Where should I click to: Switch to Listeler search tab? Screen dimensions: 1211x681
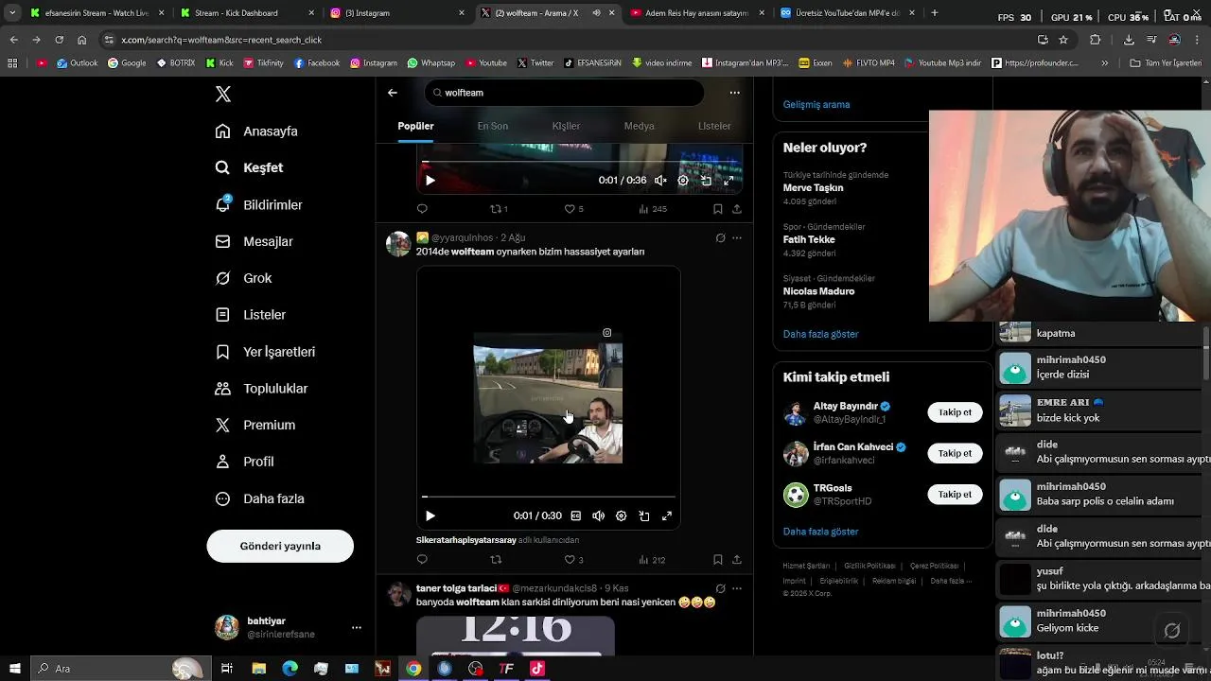point(714,126)
